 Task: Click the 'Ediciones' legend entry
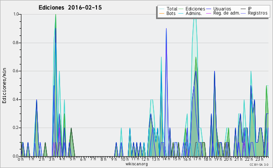tap(195, 9)
